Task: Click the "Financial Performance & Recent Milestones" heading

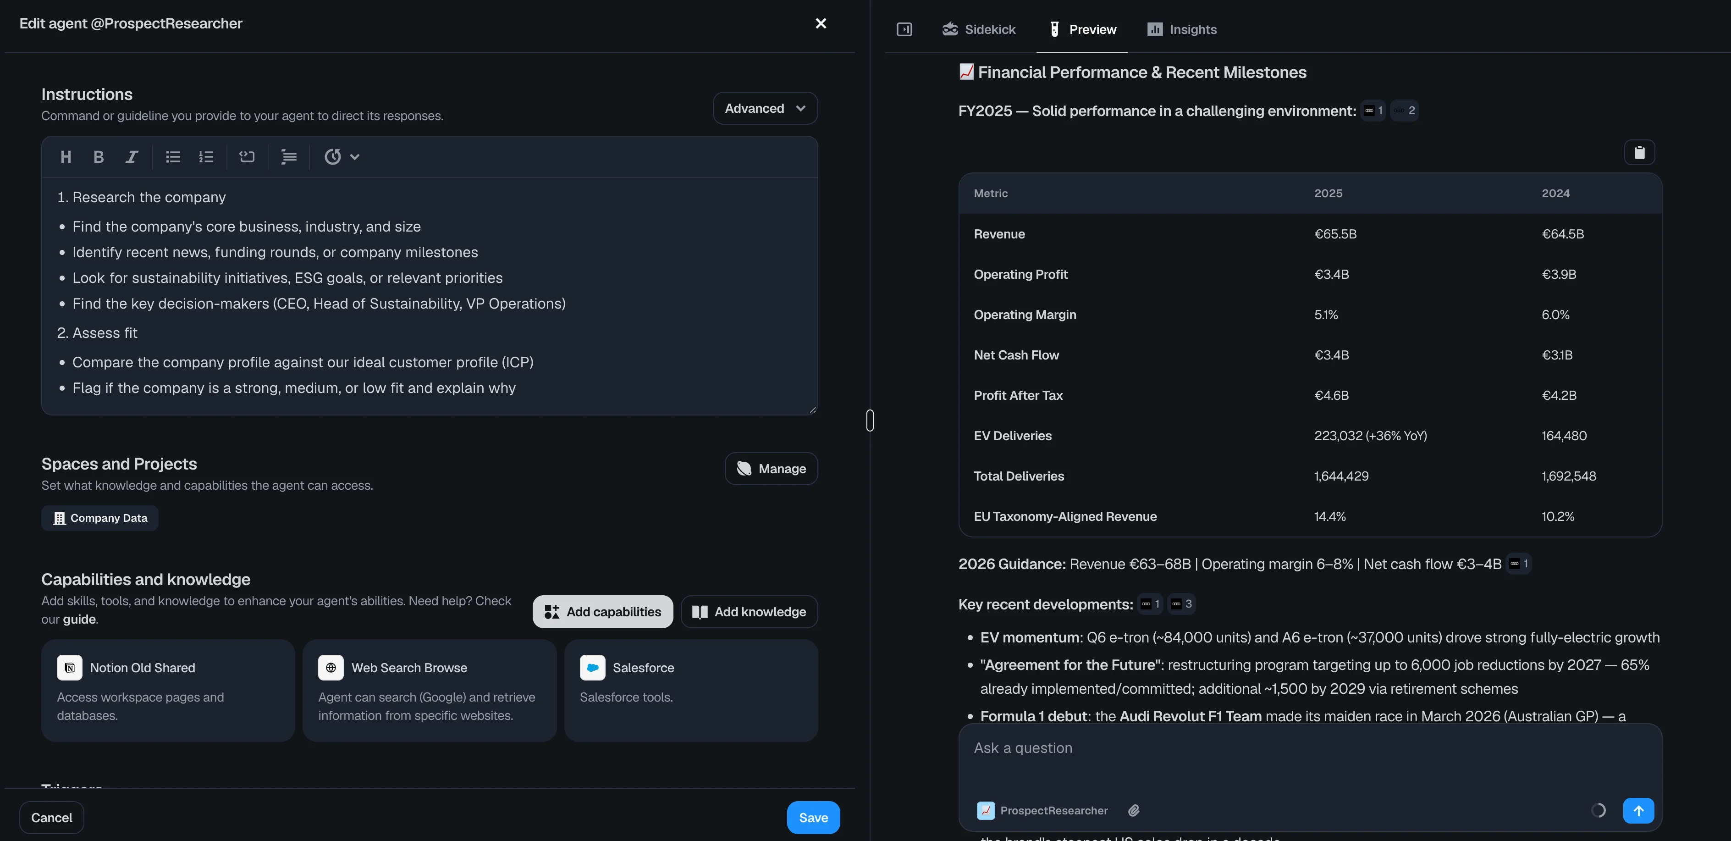Action: tap(1141, 72)
